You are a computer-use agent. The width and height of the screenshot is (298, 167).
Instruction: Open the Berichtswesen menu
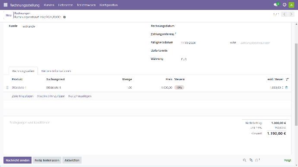click(86, 5)
